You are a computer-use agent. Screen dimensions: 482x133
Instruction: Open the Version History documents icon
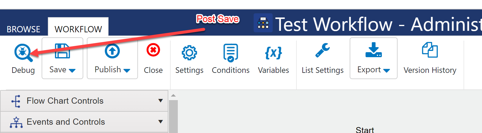430,50
